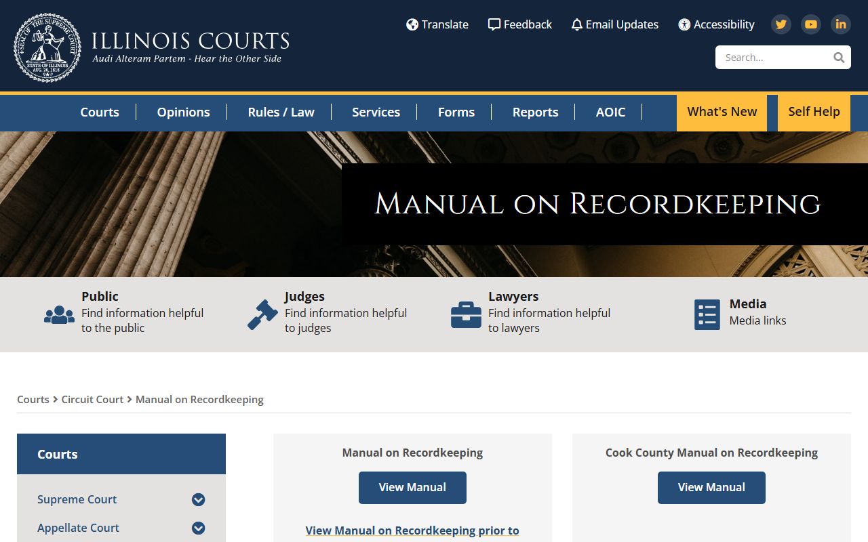This screenshot has width=868, height=542.
Task: Click the Public people group icon
Action: pos(60,314)
